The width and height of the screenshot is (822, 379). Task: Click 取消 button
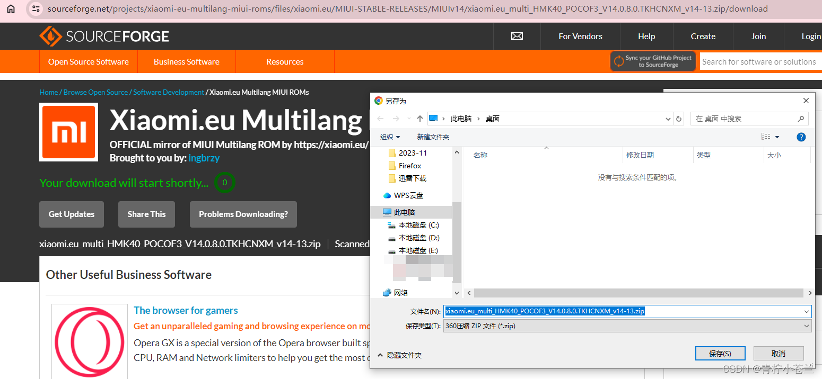(779, 353)
